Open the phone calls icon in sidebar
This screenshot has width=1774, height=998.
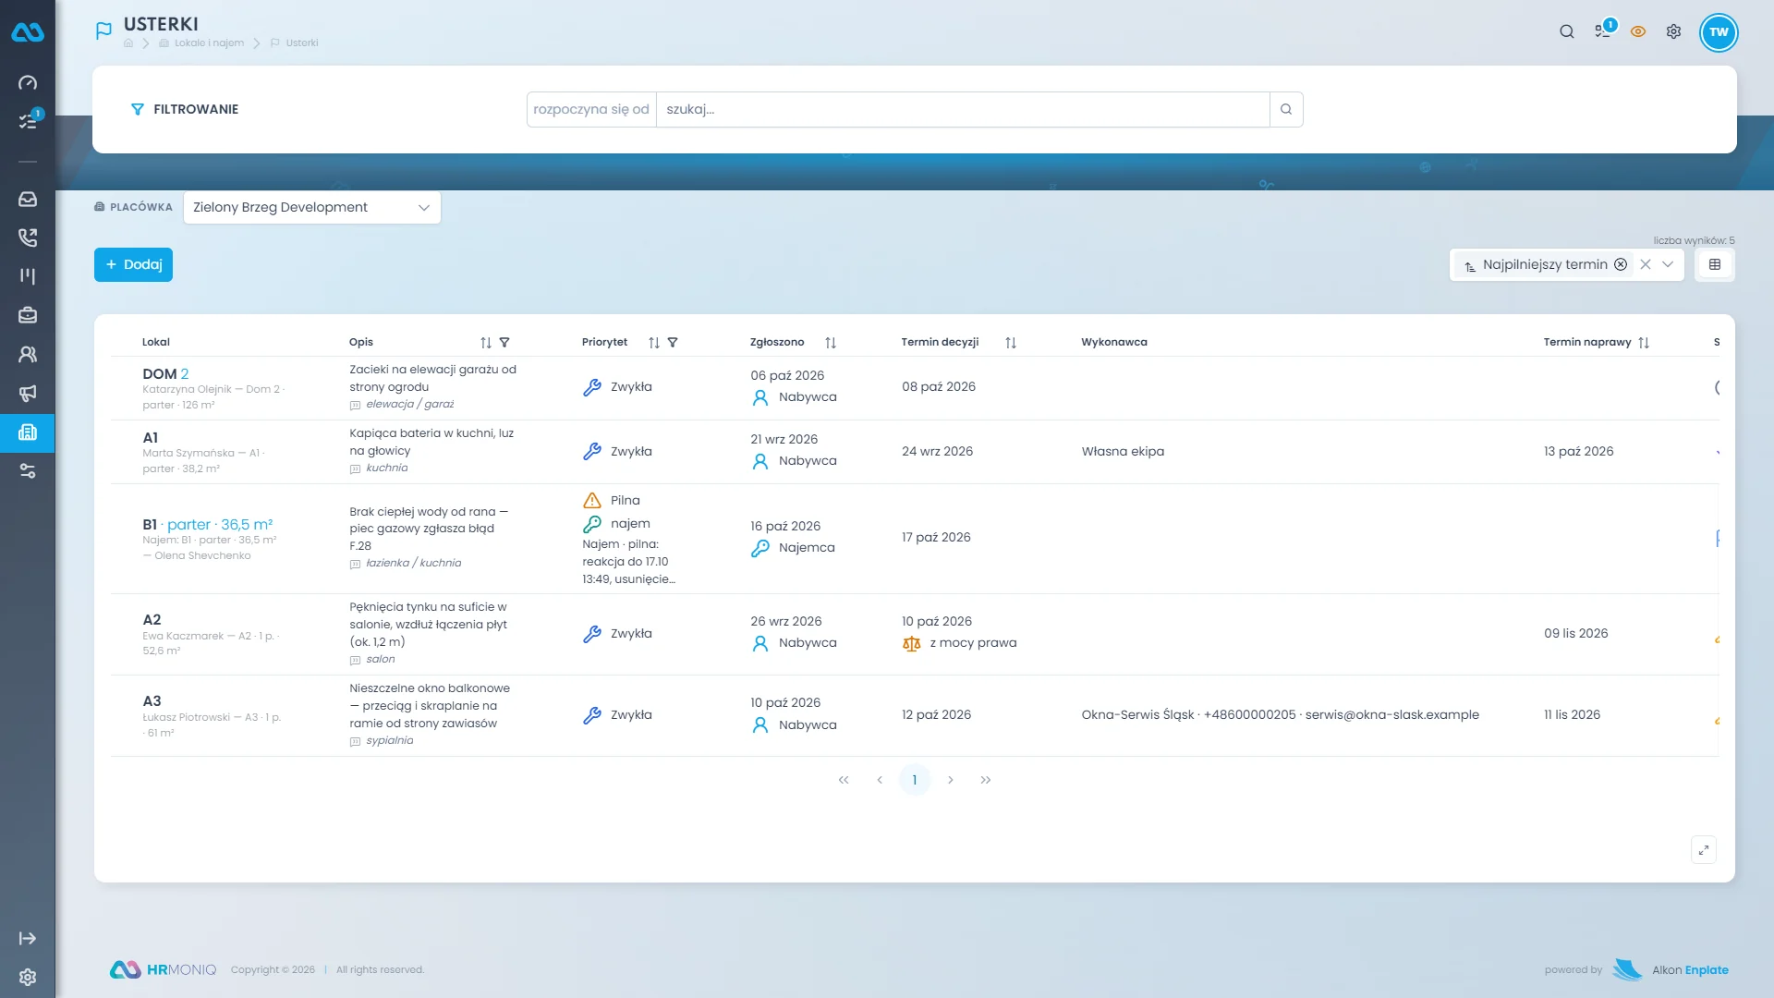click(28, 237)
